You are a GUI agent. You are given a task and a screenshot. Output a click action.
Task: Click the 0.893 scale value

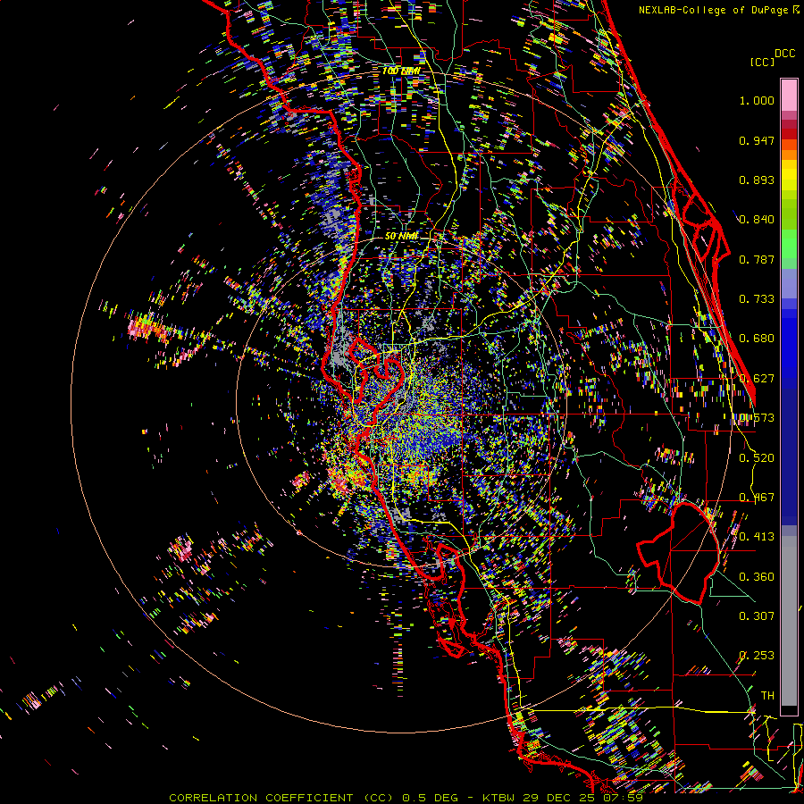[x=757, y=180]
